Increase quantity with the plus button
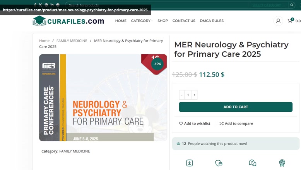The width and height of the screenshot is (301, 170). tap(195, 95)
